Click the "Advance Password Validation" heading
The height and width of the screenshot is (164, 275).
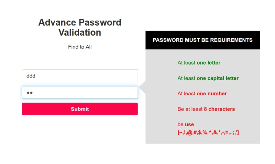tap(80, 27)
